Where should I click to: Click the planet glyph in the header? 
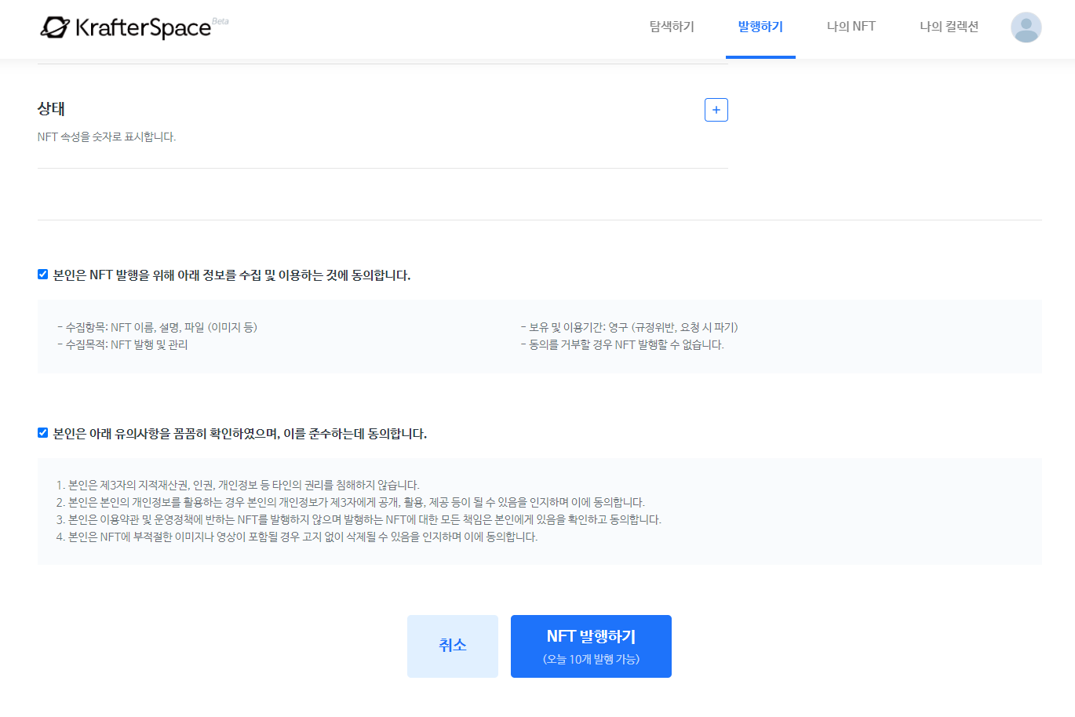coord(53,26)
